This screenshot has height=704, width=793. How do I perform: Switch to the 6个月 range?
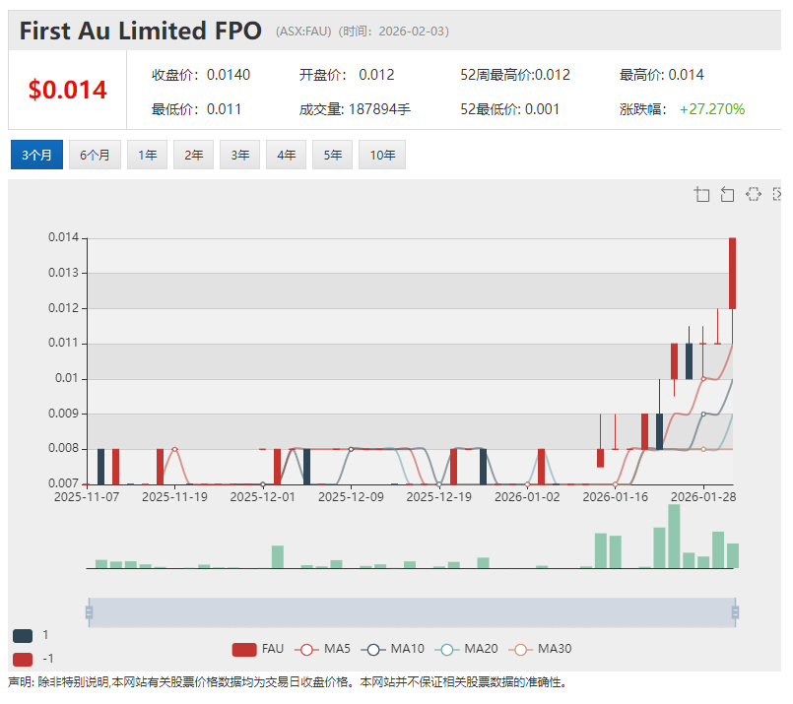click(96, 155)
